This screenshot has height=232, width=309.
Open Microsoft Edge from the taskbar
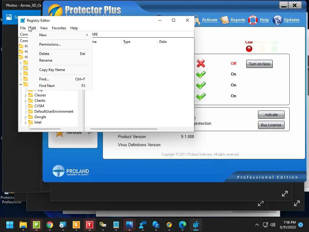point(183,225)
